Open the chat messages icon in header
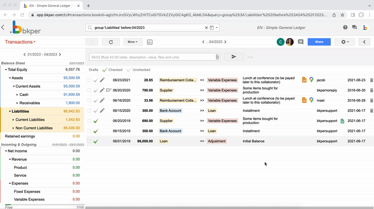The image size is (374, 209). (x=354, y=28)
